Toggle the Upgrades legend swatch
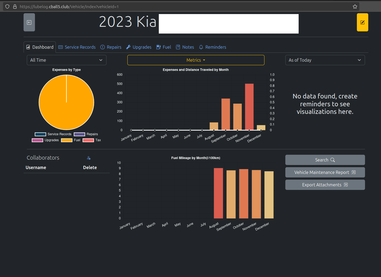The image size is (381, 277). click(x=37, y=140)
